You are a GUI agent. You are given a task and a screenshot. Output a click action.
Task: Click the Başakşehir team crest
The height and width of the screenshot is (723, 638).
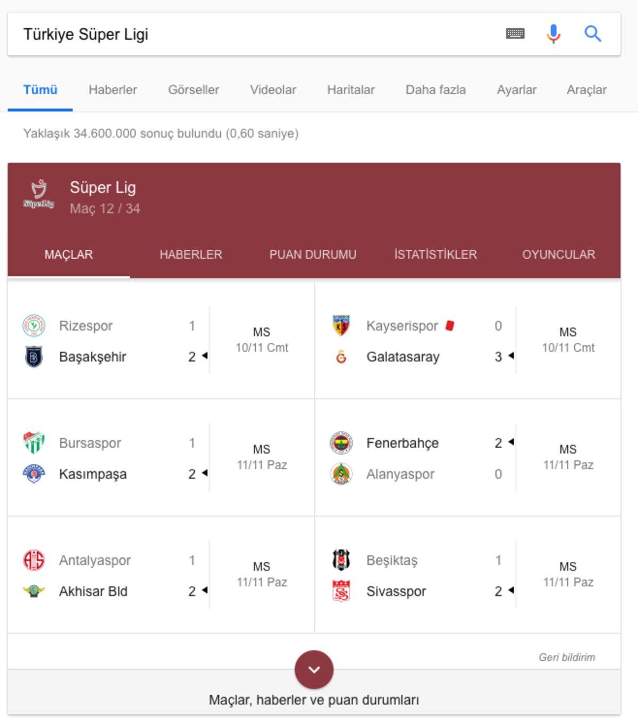[x=34, y=357]
